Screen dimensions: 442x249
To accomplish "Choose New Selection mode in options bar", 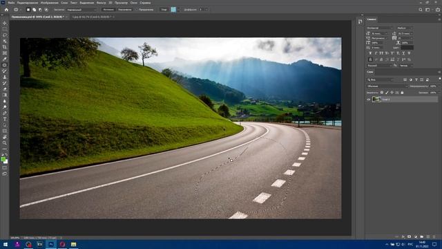I will tap(28, 10).
